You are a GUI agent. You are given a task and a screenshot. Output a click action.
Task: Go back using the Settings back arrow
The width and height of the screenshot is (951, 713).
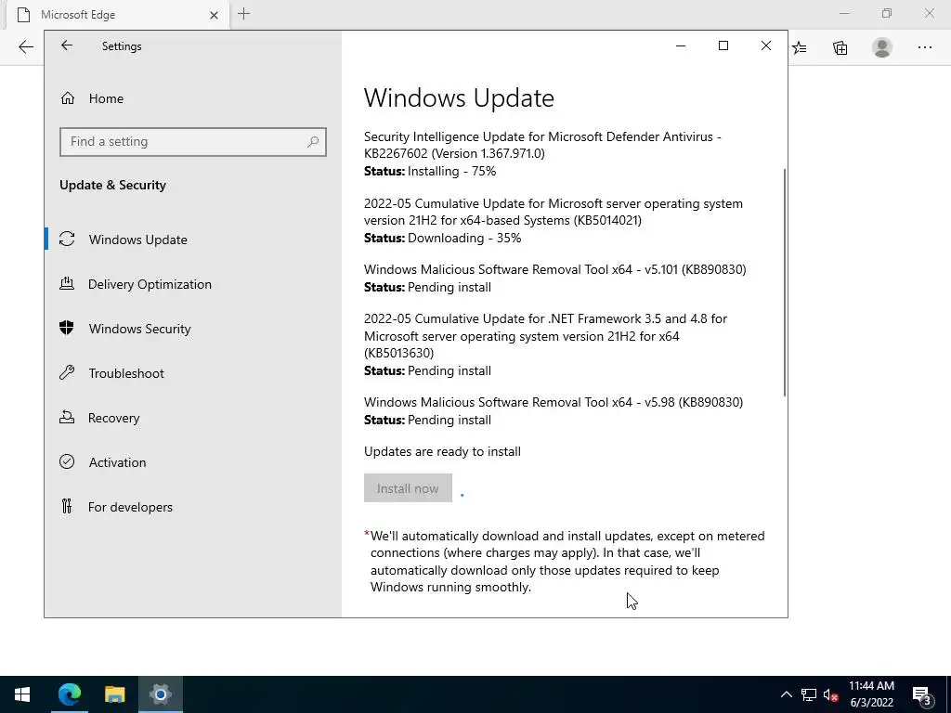[67, 45]
